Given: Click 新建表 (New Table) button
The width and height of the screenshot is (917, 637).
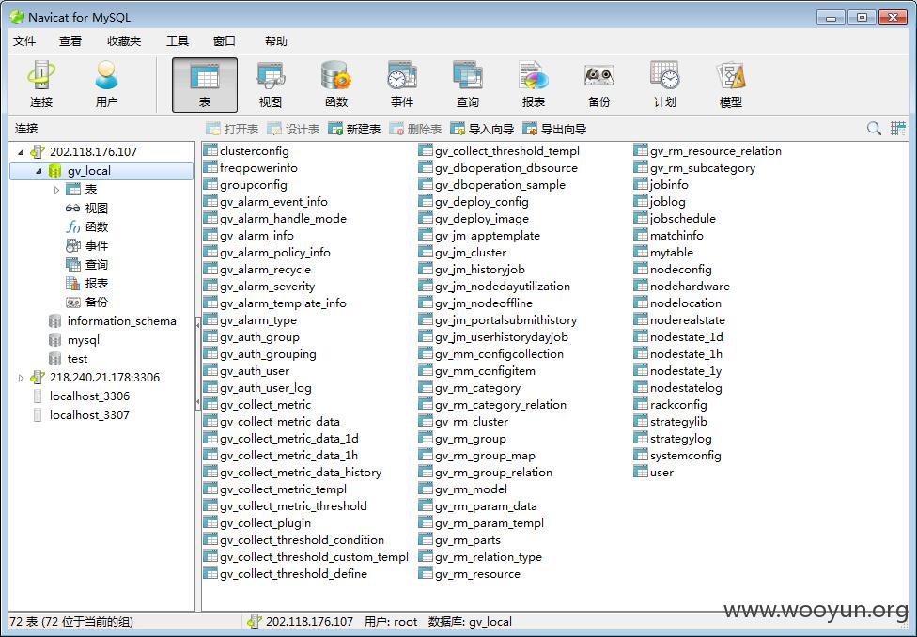Looking at the screenshot, I should pyautogui.click(x=354, y=129).
